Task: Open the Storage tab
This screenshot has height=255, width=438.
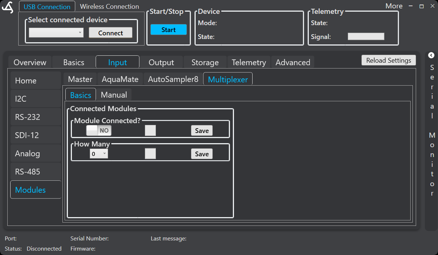Action: pyautogui.click(x=205, y=62)
